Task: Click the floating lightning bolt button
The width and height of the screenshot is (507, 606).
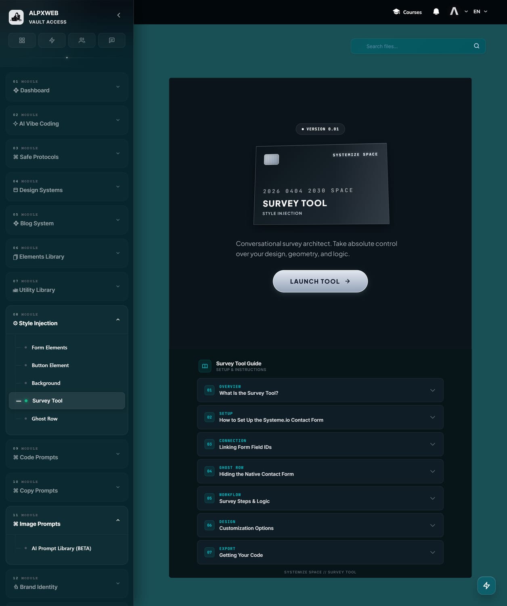Action: pos(486,585)
